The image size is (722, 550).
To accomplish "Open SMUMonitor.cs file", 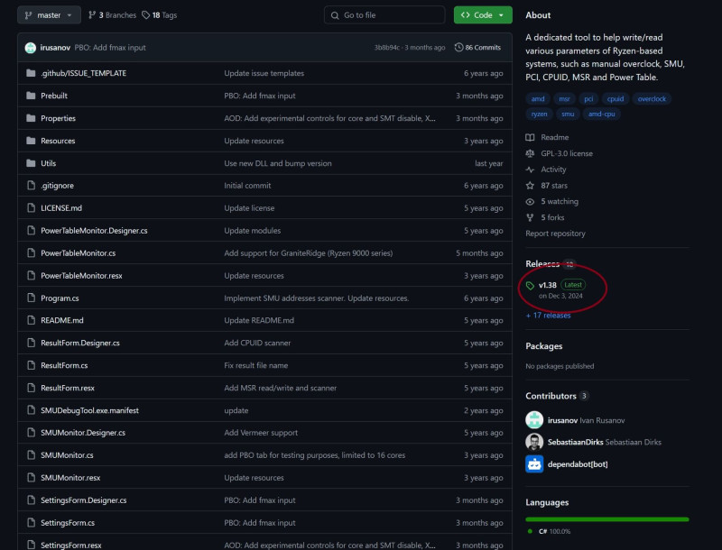I will 67,454.
